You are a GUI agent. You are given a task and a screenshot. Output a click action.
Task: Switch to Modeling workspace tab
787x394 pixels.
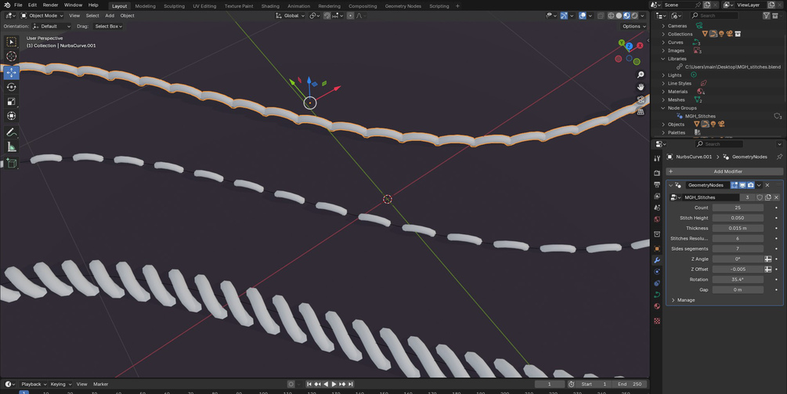(145, 6)
